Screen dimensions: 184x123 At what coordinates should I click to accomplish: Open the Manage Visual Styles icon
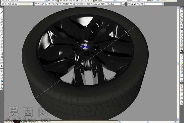[x=2, y=88]
